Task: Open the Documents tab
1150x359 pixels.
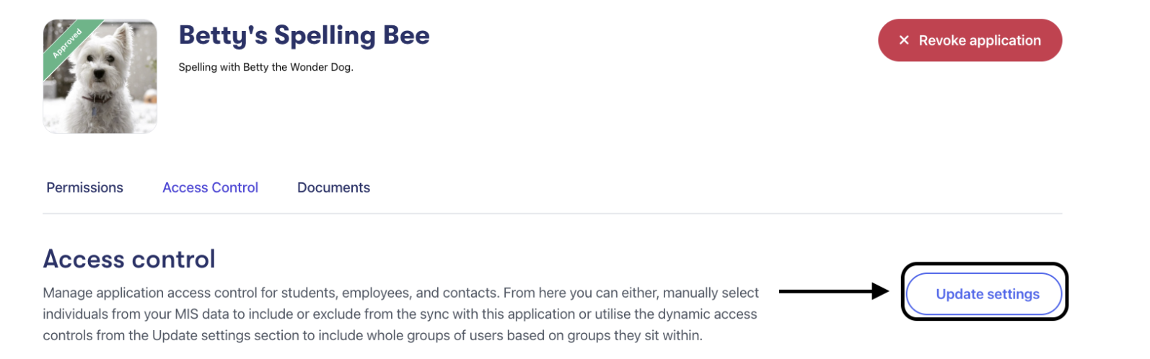Action: tap(333, 187)
